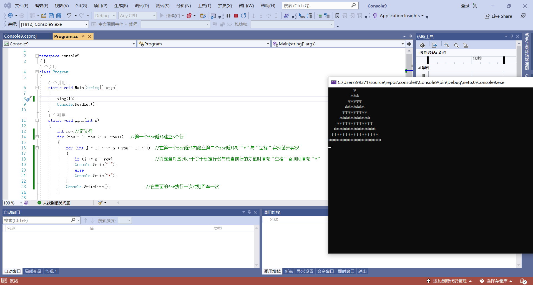Click the sign-in account icon beside 登录
533x285 pixels.
click(475, 6)
